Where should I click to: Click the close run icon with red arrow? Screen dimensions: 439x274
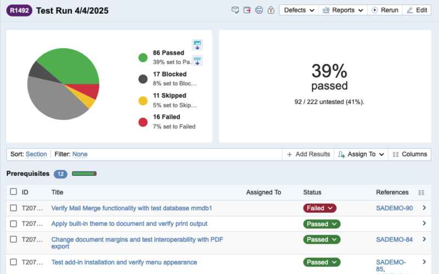click(x=247, y=10)
